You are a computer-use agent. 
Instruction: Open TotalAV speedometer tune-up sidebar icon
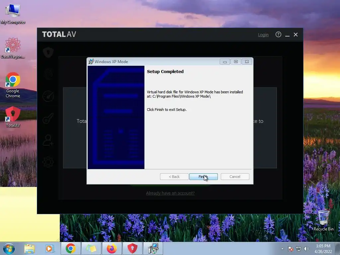[48, 96]
